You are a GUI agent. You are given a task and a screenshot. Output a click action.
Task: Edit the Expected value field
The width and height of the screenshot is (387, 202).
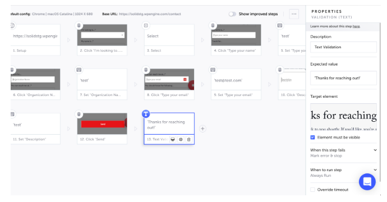pyautogui.click(x=343, y=78)
